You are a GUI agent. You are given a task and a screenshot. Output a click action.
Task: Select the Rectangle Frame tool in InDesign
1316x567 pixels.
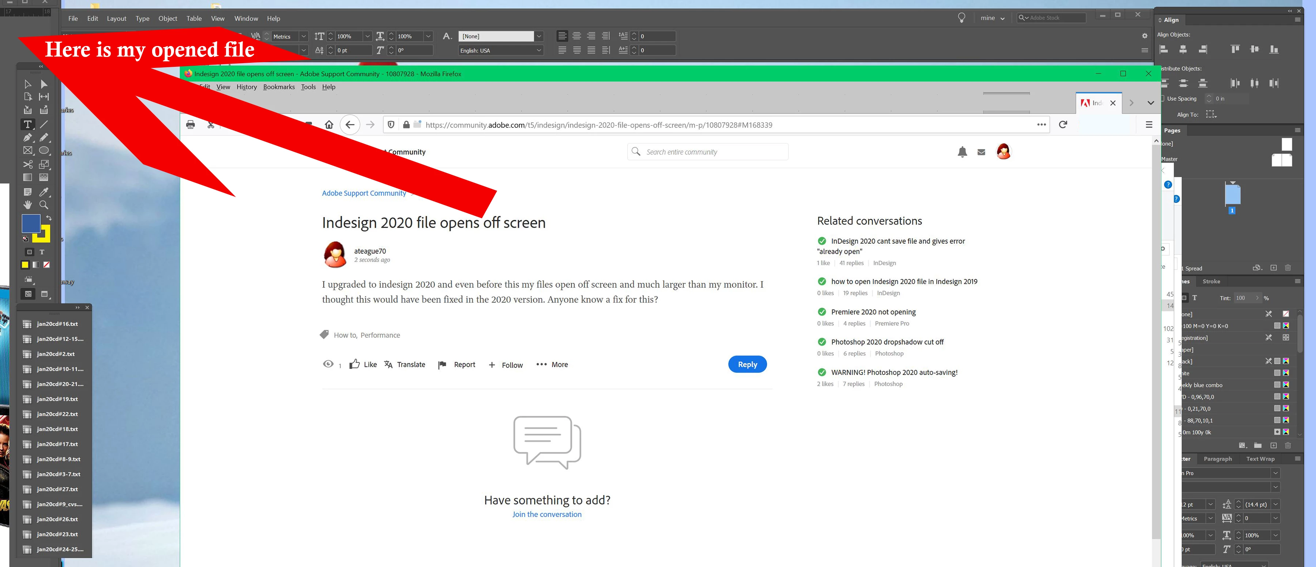coord(27,150)
